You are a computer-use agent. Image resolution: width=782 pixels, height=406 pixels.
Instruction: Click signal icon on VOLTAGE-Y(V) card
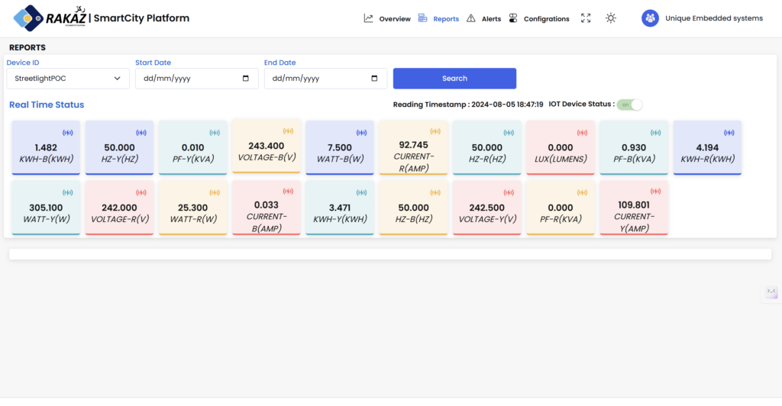(509, 193)
